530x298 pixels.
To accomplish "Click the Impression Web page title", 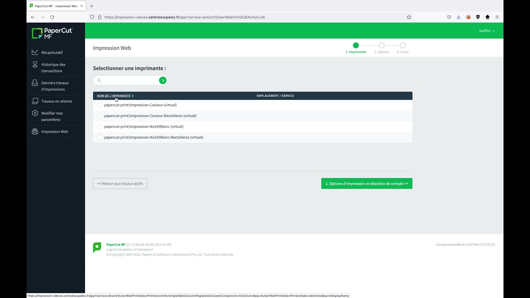I will [x=112, y=48].
